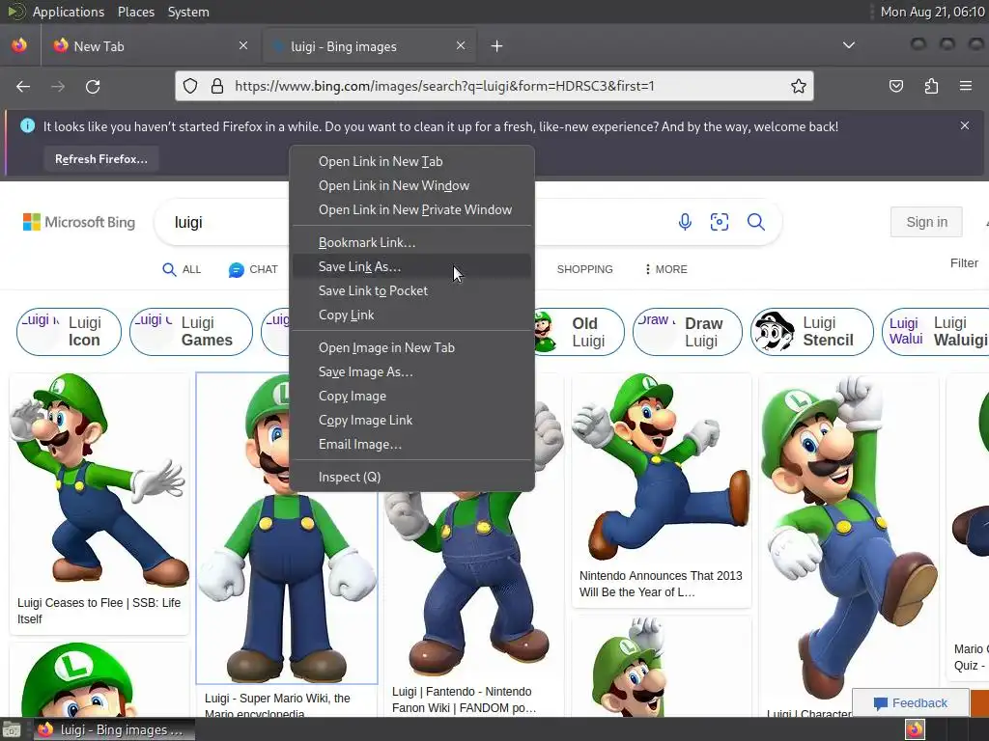Click the luigi - Bing images taskbar button
Viewport: 989px width, 741px height.
tap(114, 730)
